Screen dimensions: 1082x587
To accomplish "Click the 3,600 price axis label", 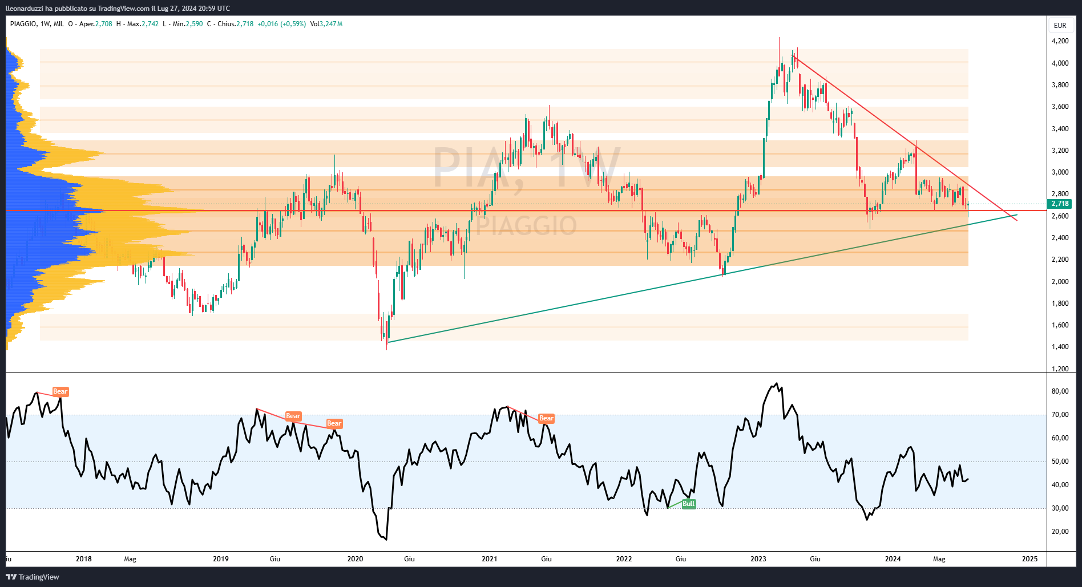I will click(1060, 107).
